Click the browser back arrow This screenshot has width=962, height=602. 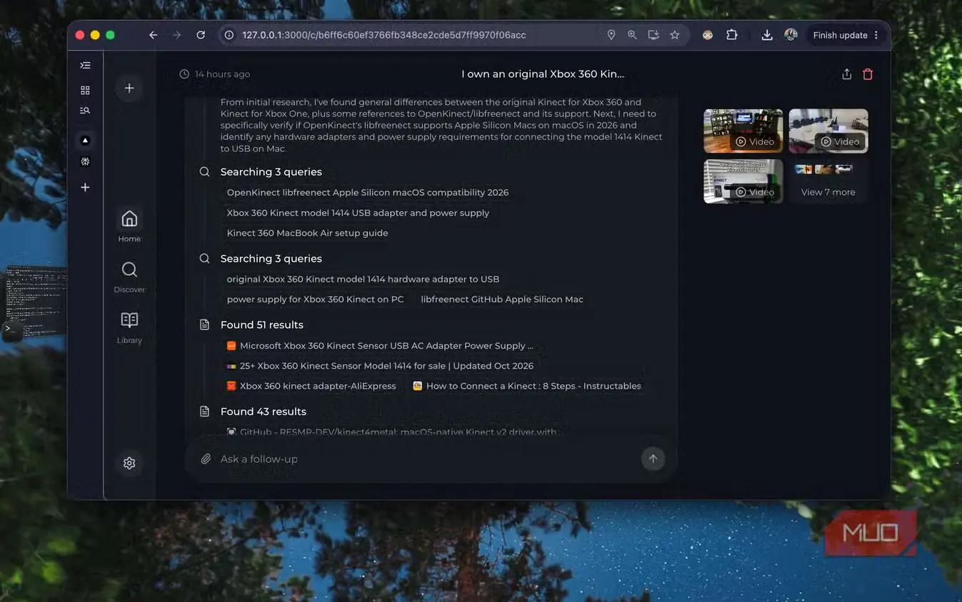153,35
